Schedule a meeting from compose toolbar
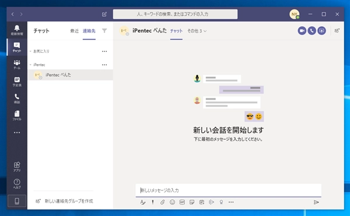The image size is (350, 216). point(202,202)
